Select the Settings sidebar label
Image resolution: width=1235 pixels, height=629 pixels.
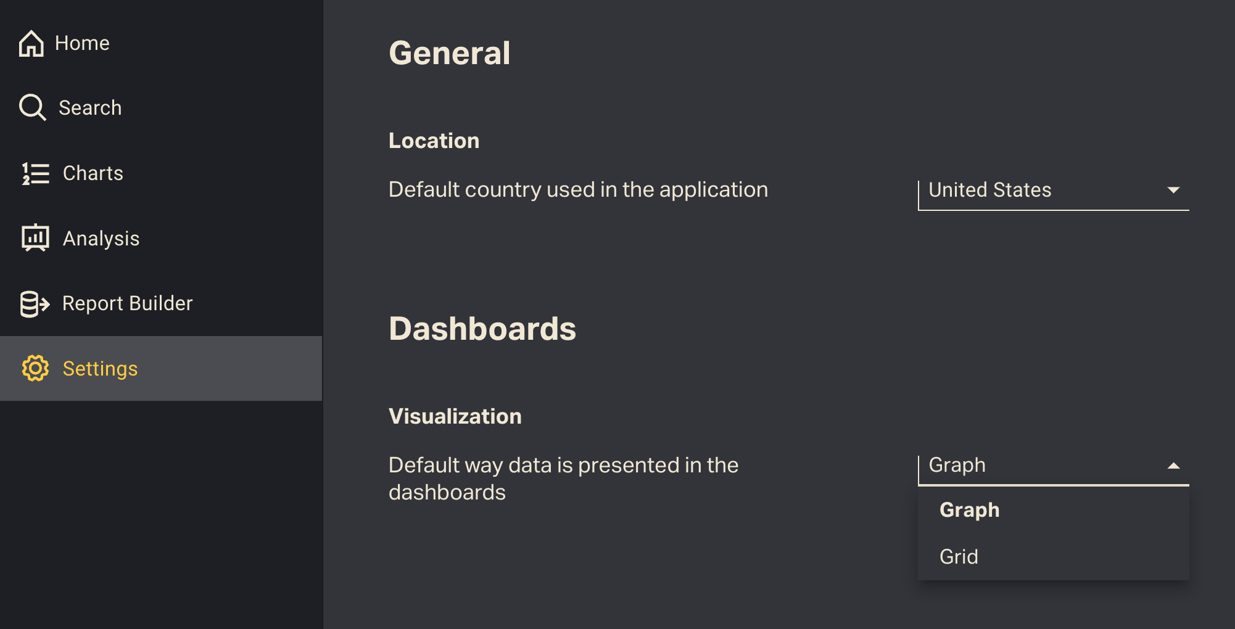click(x=100, y=369)
